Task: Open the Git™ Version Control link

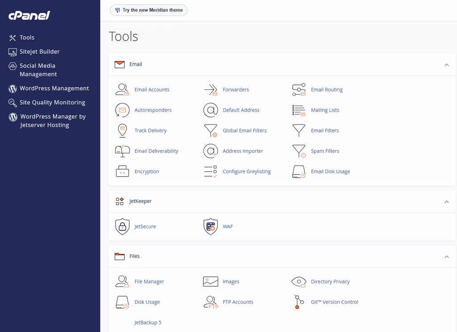Action: coord(334,302)
